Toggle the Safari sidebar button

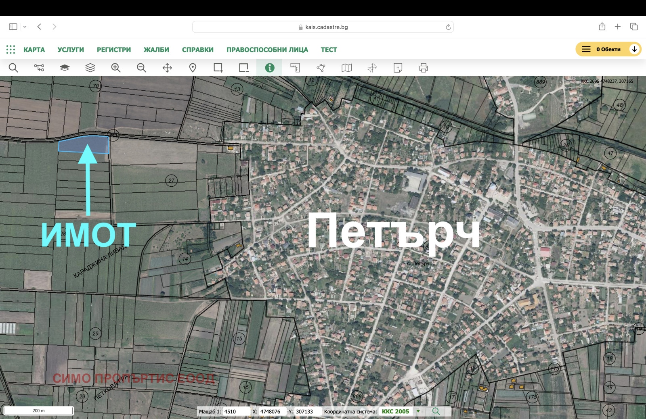13,27
